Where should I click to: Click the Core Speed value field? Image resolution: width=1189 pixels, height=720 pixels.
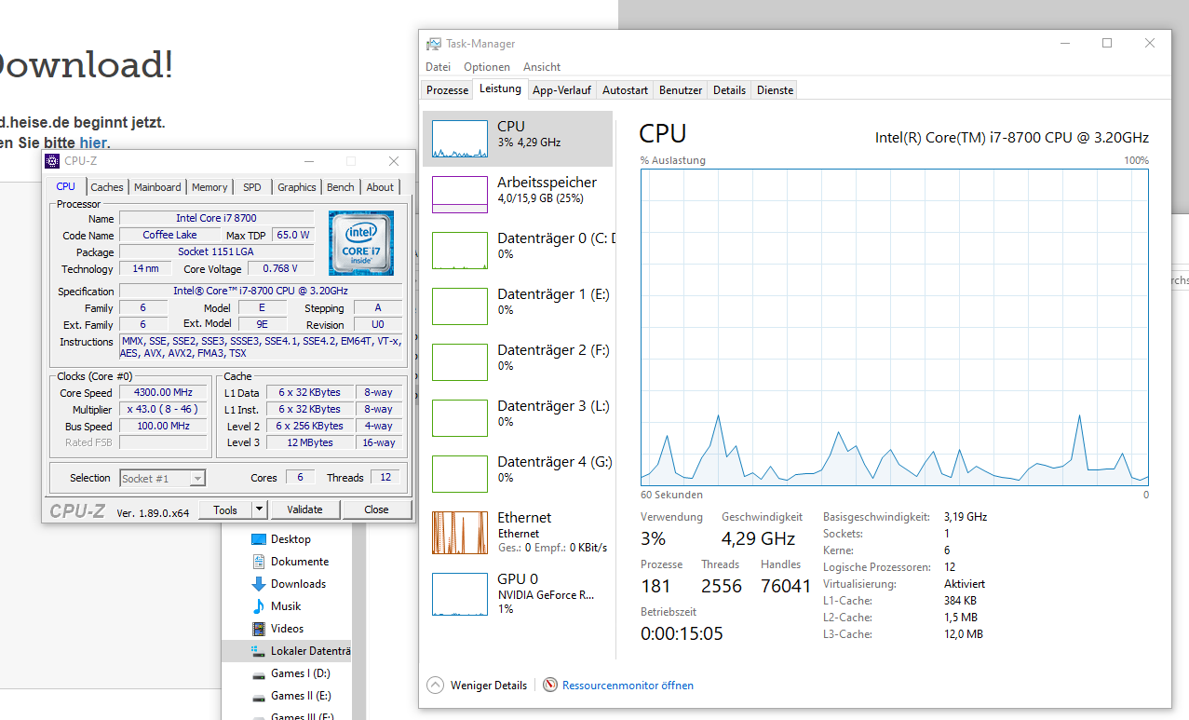click(x=163, y=393)
